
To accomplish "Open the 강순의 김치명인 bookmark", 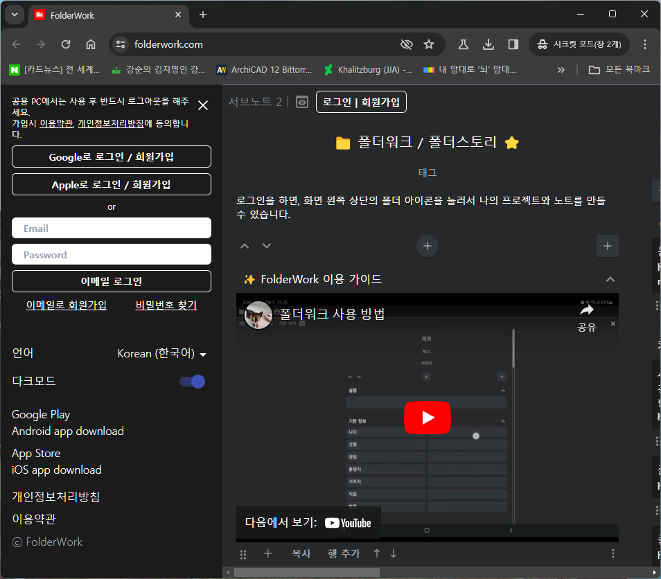I will click(x=158, y=69).
